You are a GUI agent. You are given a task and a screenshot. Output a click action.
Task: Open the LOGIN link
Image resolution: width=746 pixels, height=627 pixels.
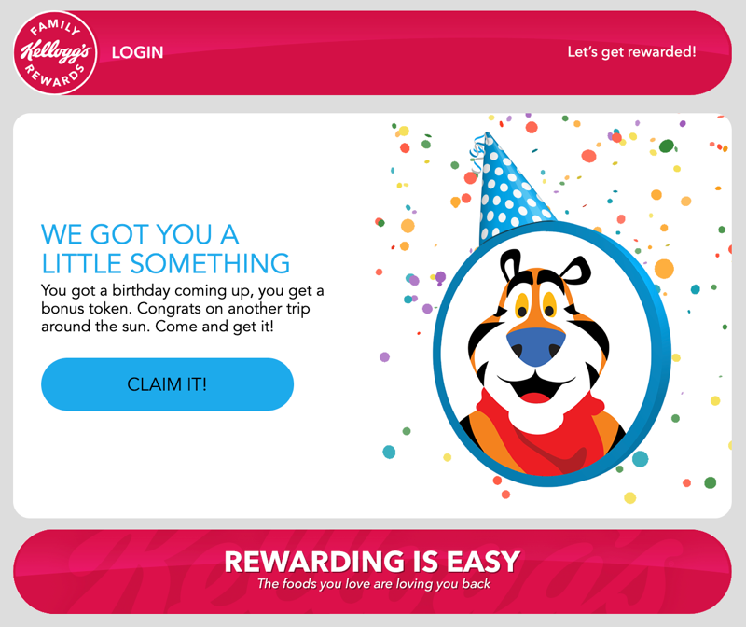click(x=137, y=52)
